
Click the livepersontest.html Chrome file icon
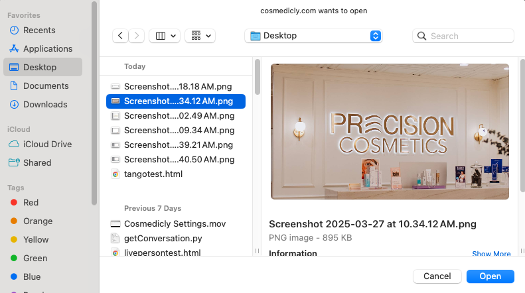point(115,253)
